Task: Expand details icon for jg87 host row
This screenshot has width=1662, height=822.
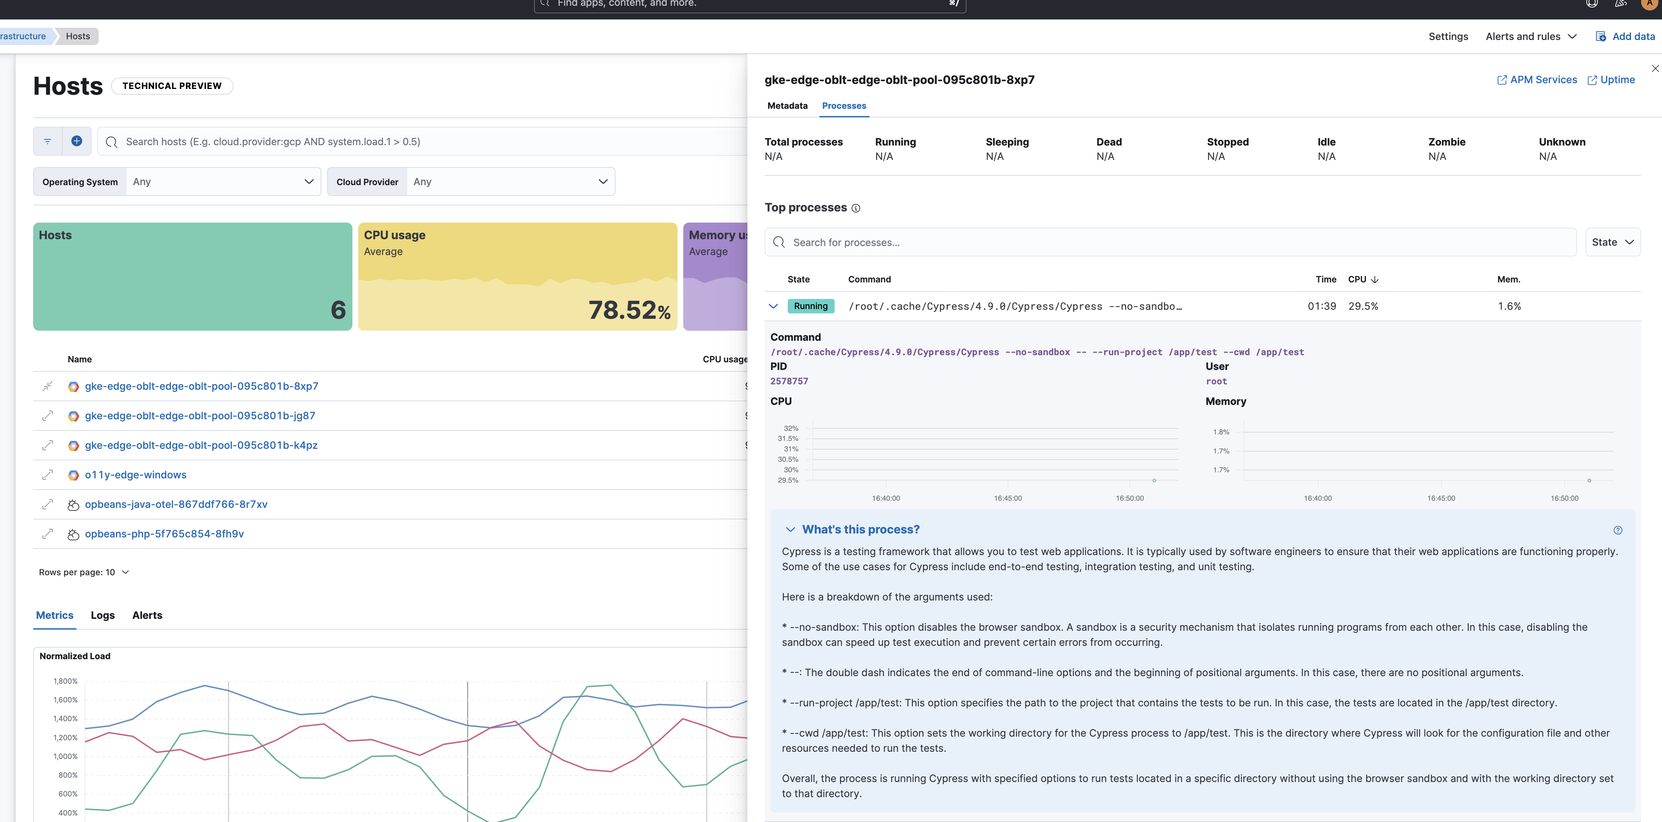Action: [48, 416]
